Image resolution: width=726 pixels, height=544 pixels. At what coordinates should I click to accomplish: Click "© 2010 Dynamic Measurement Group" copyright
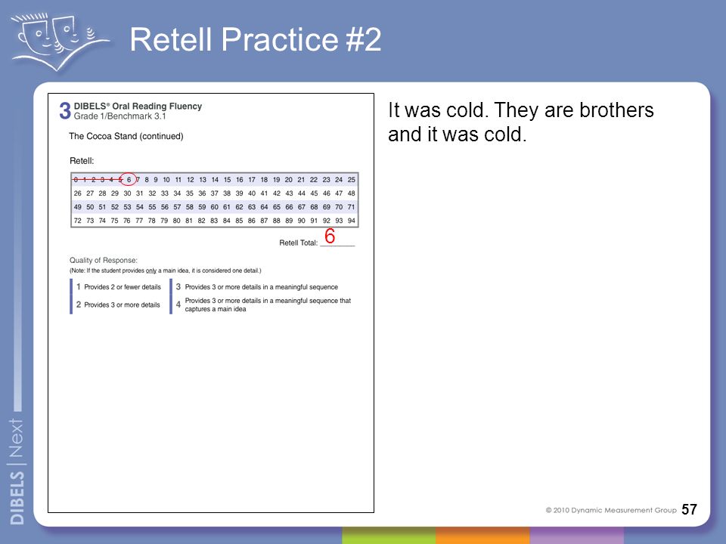click(611, 510)
